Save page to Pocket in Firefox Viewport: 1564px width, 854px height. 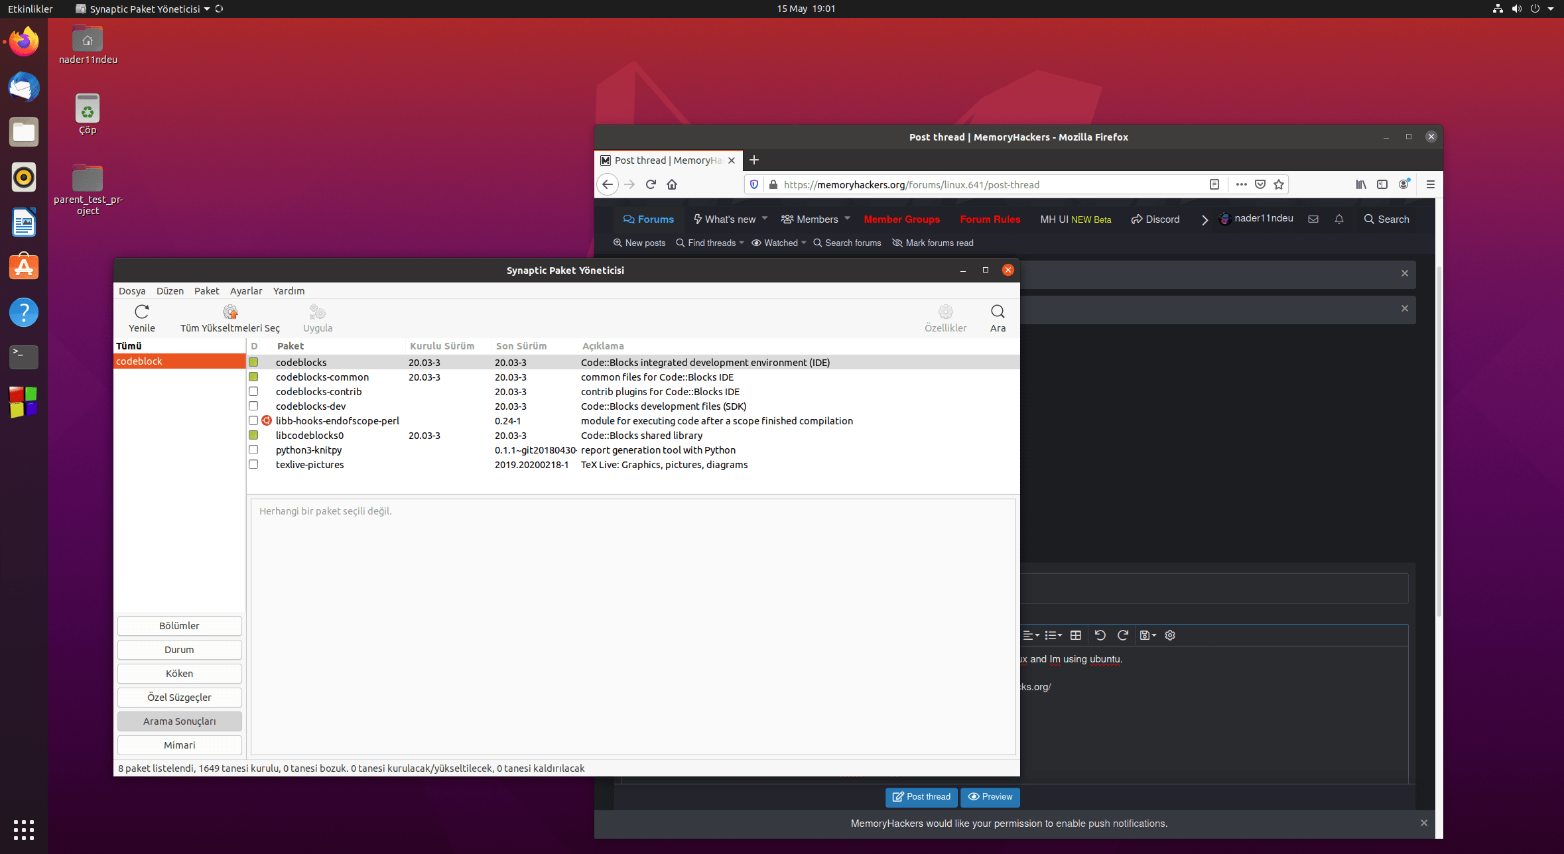1260,184
